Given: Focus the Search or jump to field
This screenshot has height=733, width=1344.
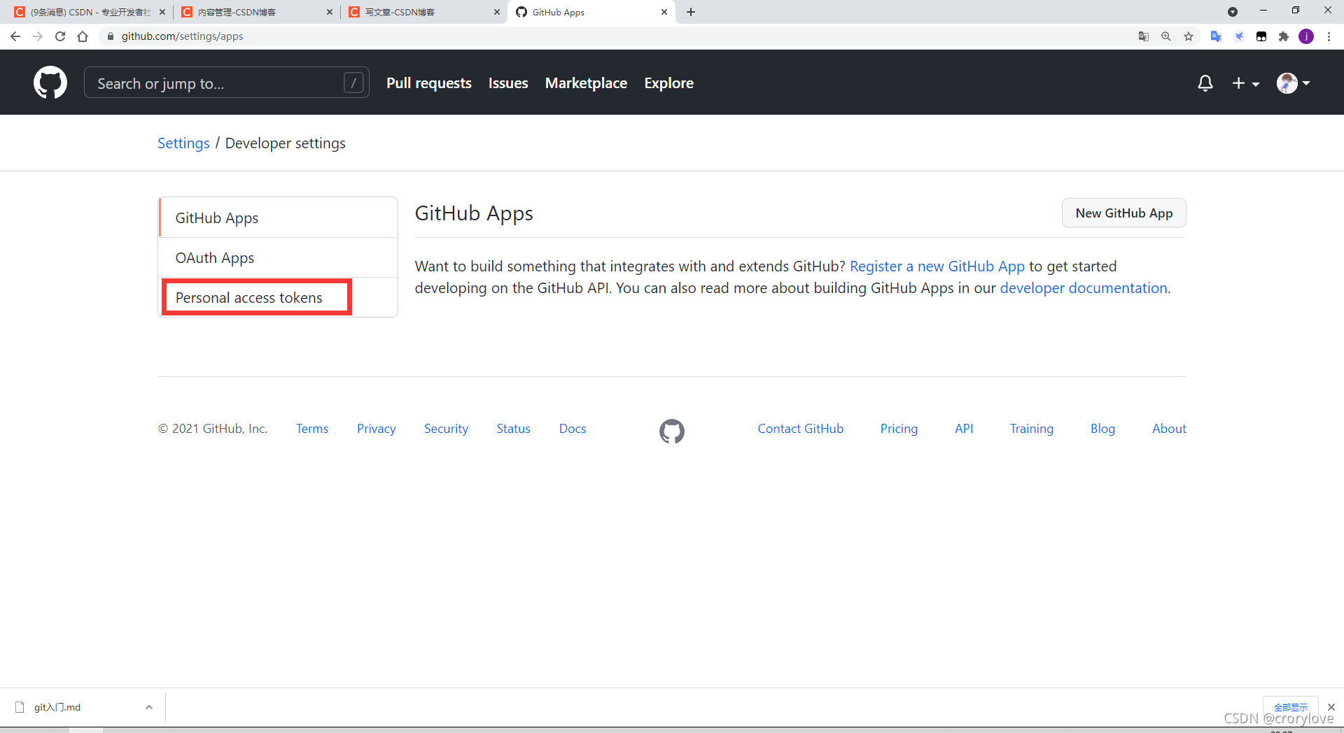Looking at the screenshot, I should 226,83.
